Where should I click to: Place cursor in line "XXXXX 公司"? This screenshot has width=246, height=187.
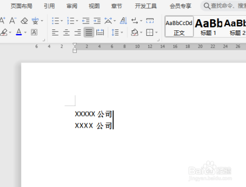93,114
